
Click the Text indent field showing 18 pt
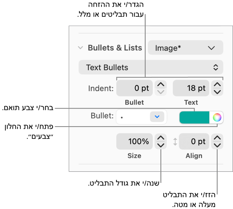[x=191, y=88]
